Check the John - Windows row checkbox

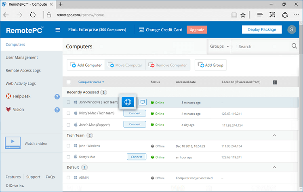click(68, 146)
